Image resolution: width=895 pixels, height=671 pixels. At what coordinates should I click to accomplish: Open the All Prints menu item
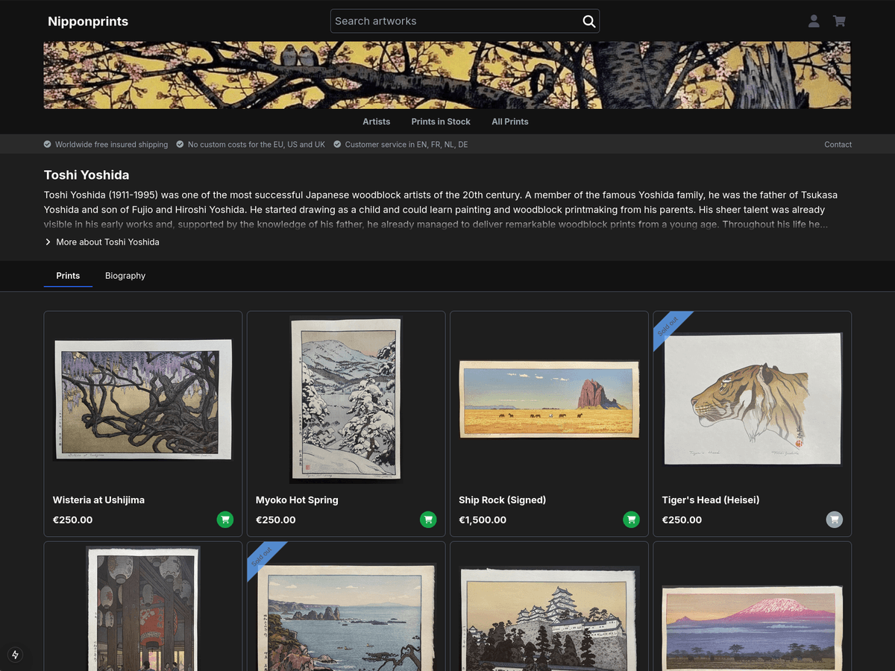(510, 122)
